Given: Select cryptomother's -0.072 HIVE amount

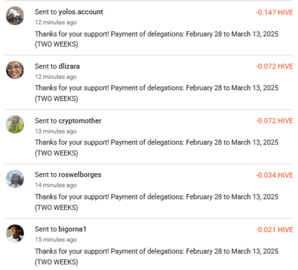Looking at the screenshot, I should tap(274, 121).
